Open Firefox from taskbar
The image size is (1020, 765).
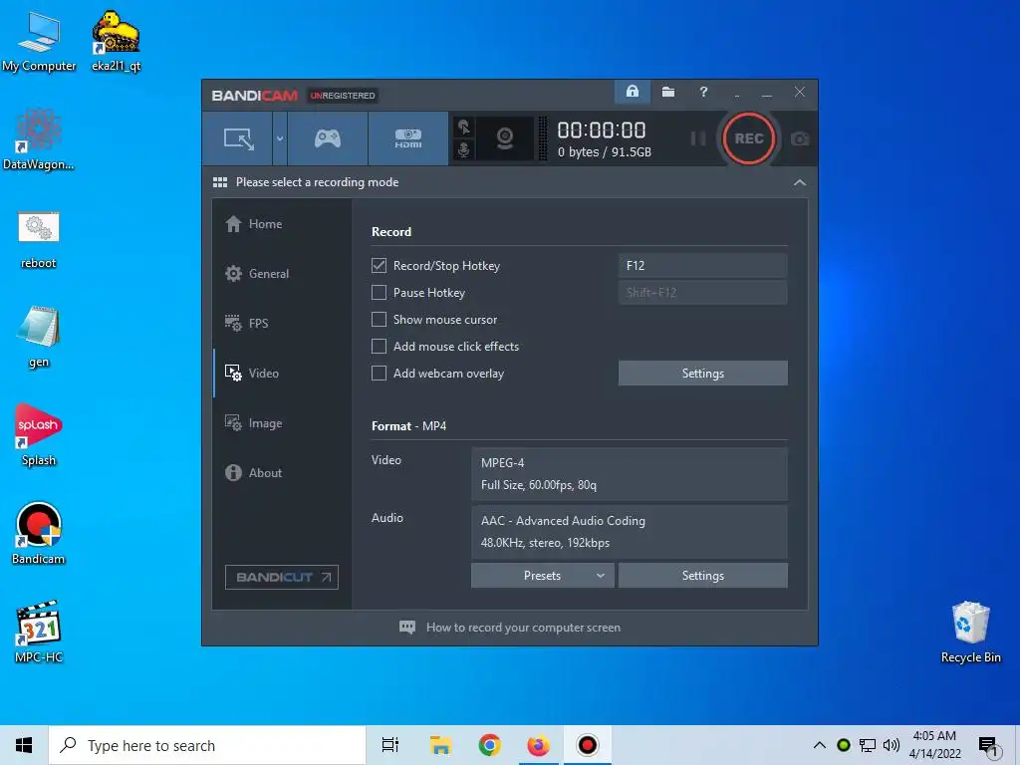[x=538, y=745]
